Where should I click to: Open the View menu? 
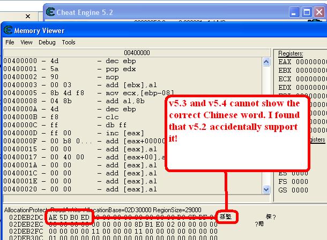(x=26, y=42)
